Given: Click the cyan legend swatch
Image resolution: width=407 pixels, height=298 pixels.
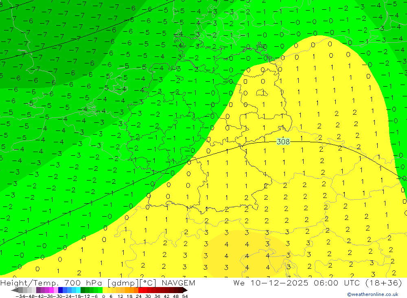Looking at the screenshot, I should (78, 290).
